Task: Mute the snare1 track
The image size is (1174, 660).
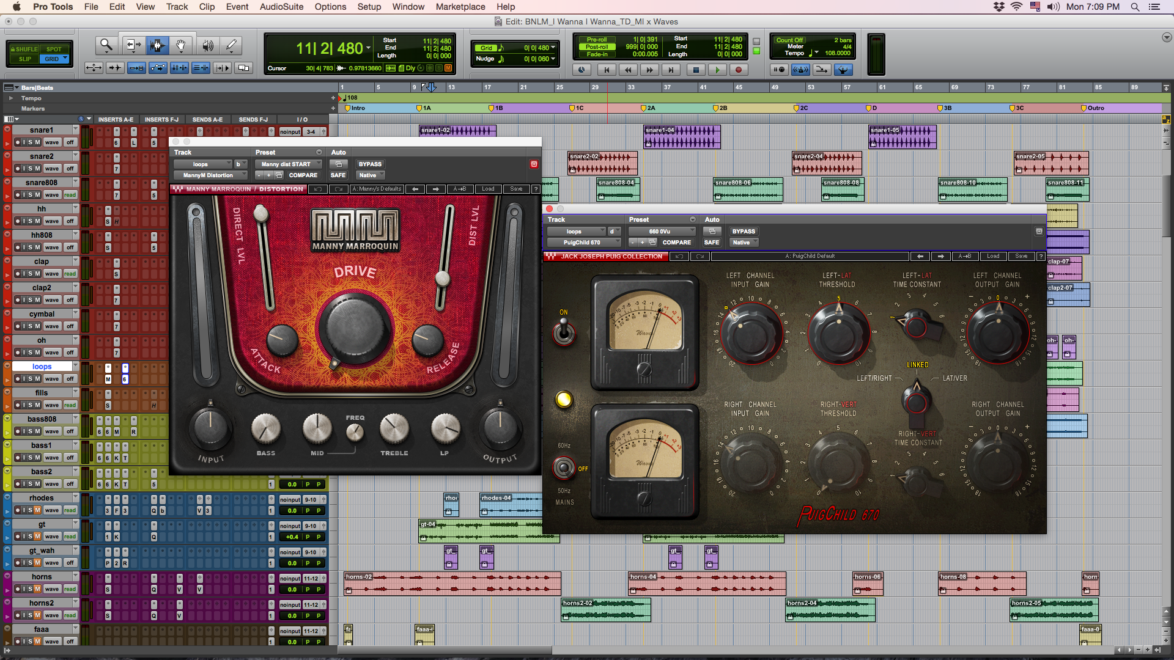Action: click(37, 142)
